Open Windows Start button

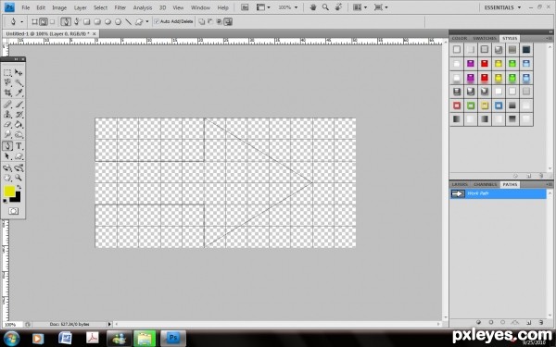(x=12, y=339)
